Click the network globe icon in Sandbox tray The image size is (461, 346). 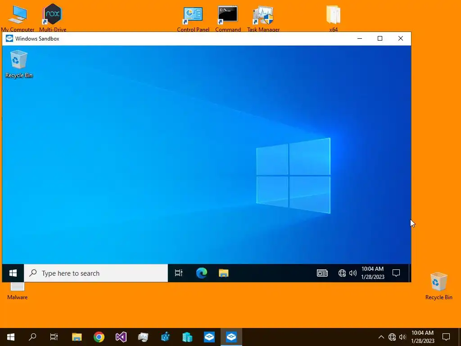pos(342,273)
